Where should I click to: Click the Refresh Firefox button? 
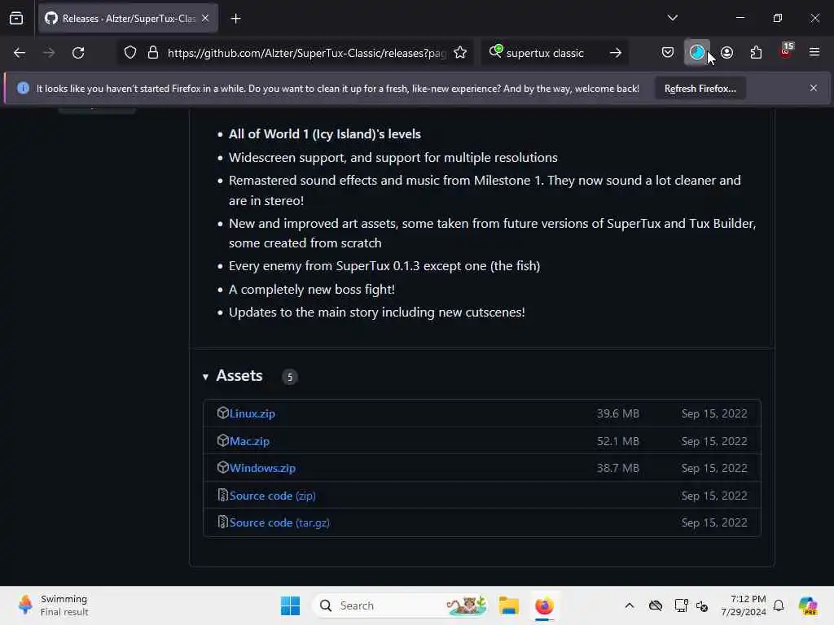(x=700, y=89)
